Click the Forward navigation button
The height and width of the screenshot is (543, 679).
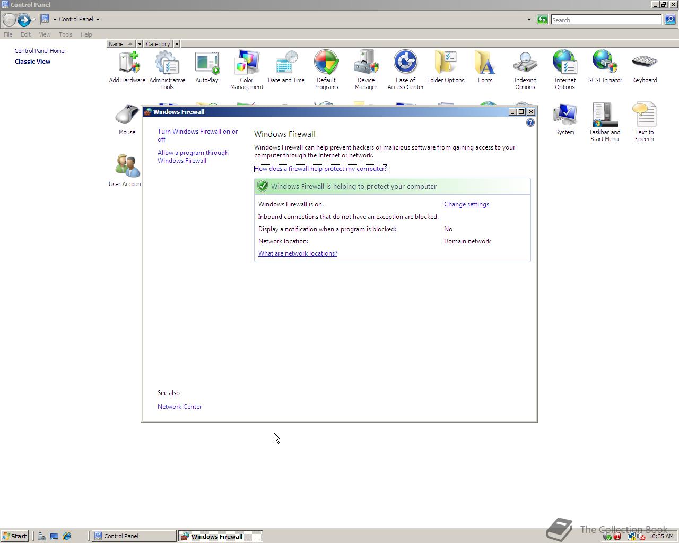[23, 20]
